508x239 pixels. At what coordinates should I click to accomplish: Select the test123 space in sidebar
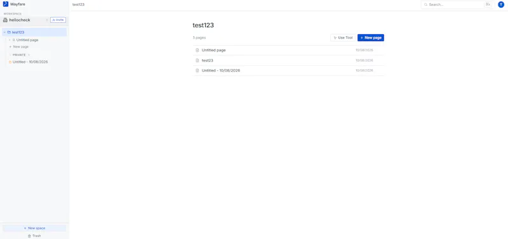[x=34, y=32]
